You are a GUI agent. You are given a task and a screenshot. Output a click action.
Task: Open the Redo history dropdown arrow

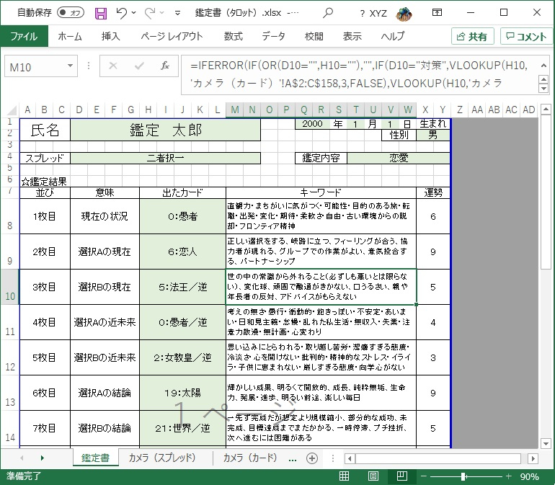[x=161, y=13]
